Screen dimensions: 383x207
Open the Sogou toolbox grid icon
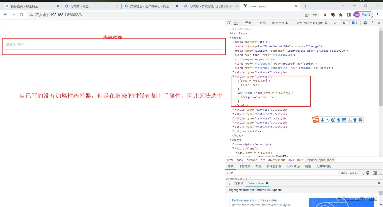(x=360, y=120)
